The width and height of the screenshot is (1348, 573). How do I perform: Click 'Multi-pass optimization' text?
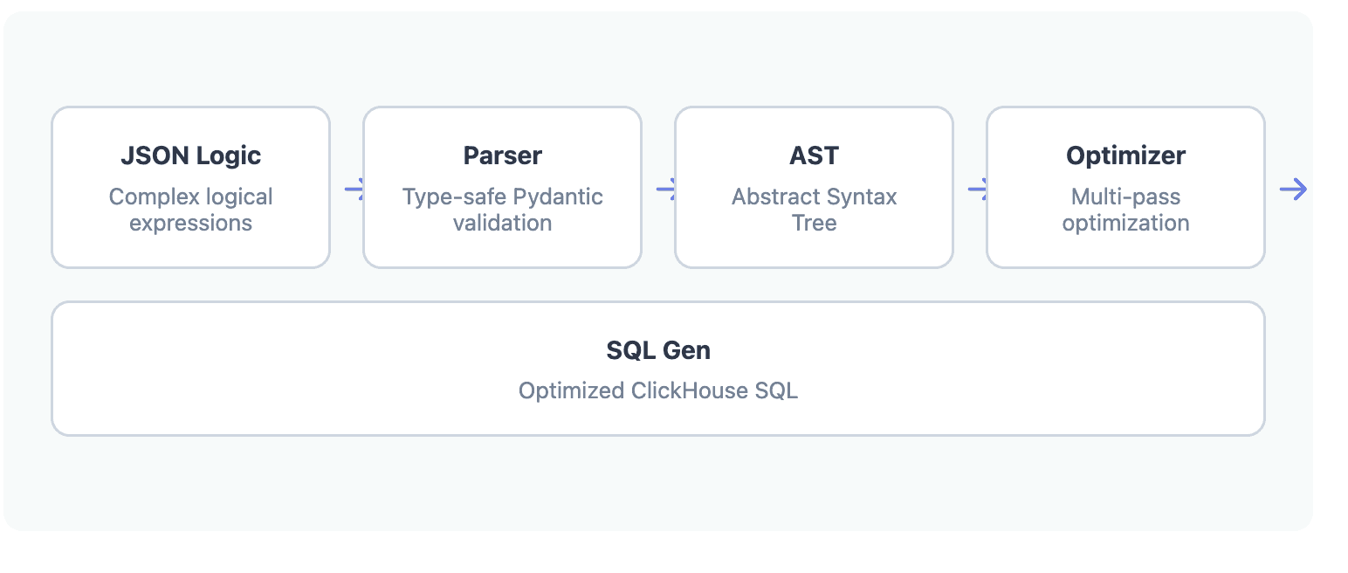[x=1125, y=210]
